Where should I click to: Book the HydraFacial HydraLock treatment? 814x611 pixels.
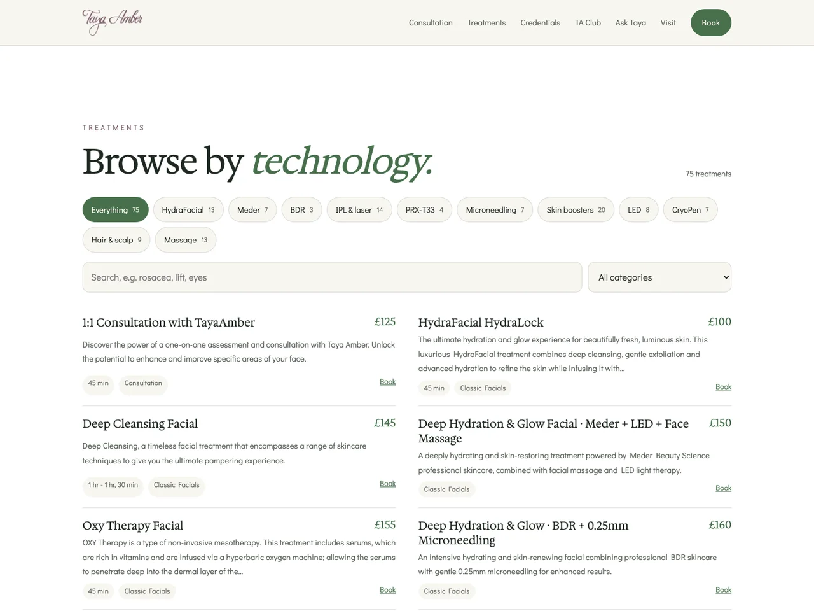723,387
